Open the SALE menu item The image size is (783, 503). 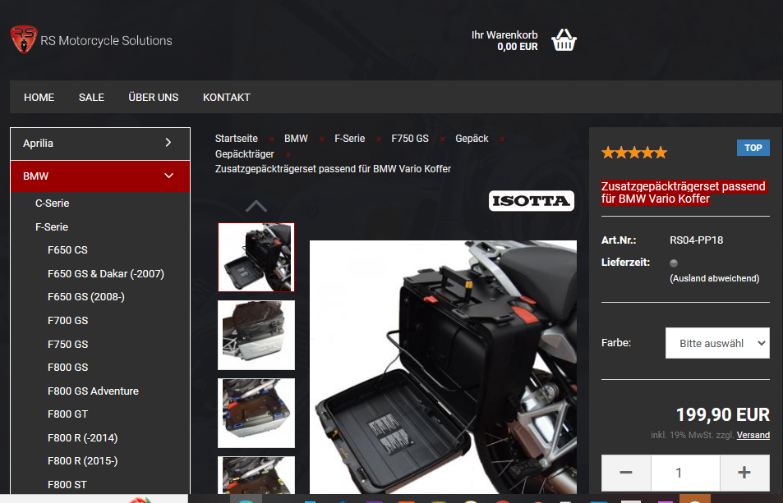(91, 97)
